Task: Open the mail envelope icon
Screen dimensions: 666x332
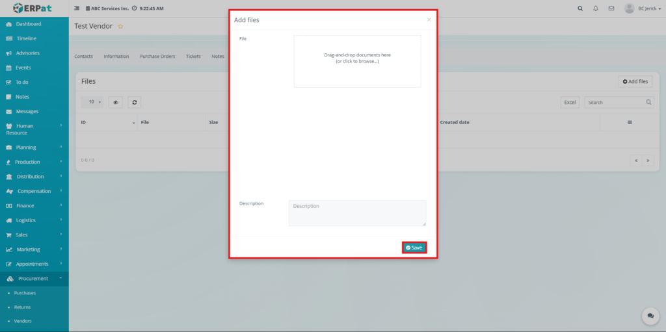Action: pyautogui.click(x=611, y=8)
